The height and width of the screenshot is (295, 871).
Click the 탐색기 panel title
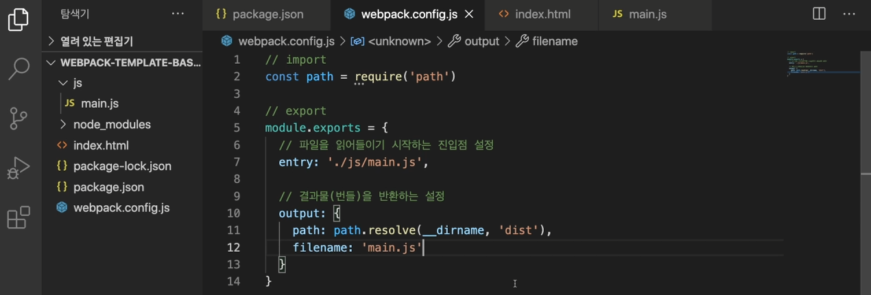pyautogui.click(x=75, y=14)
